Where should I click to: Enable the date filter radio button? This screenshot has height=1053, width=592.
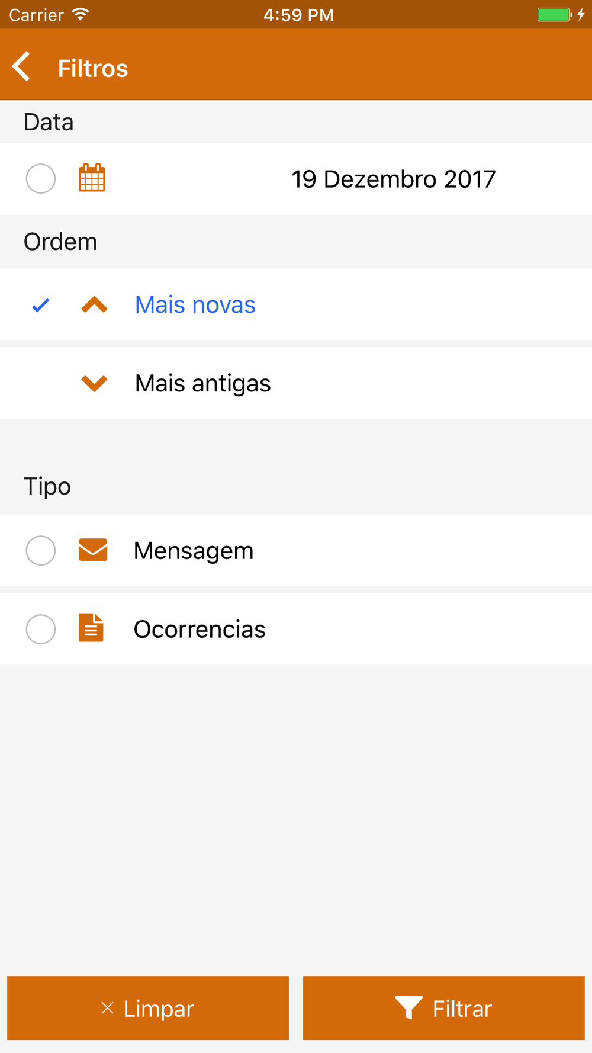tap(41, 178)
